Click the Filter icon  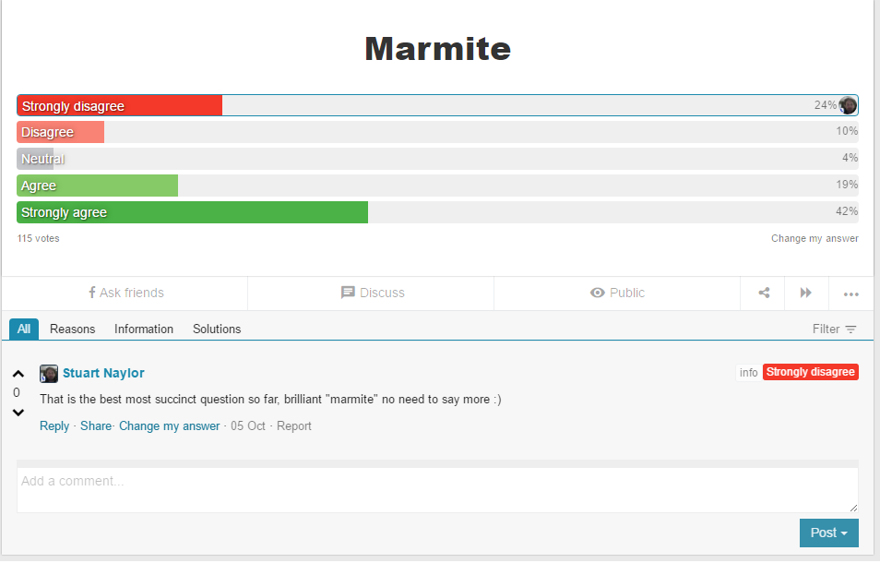point(850,329)
